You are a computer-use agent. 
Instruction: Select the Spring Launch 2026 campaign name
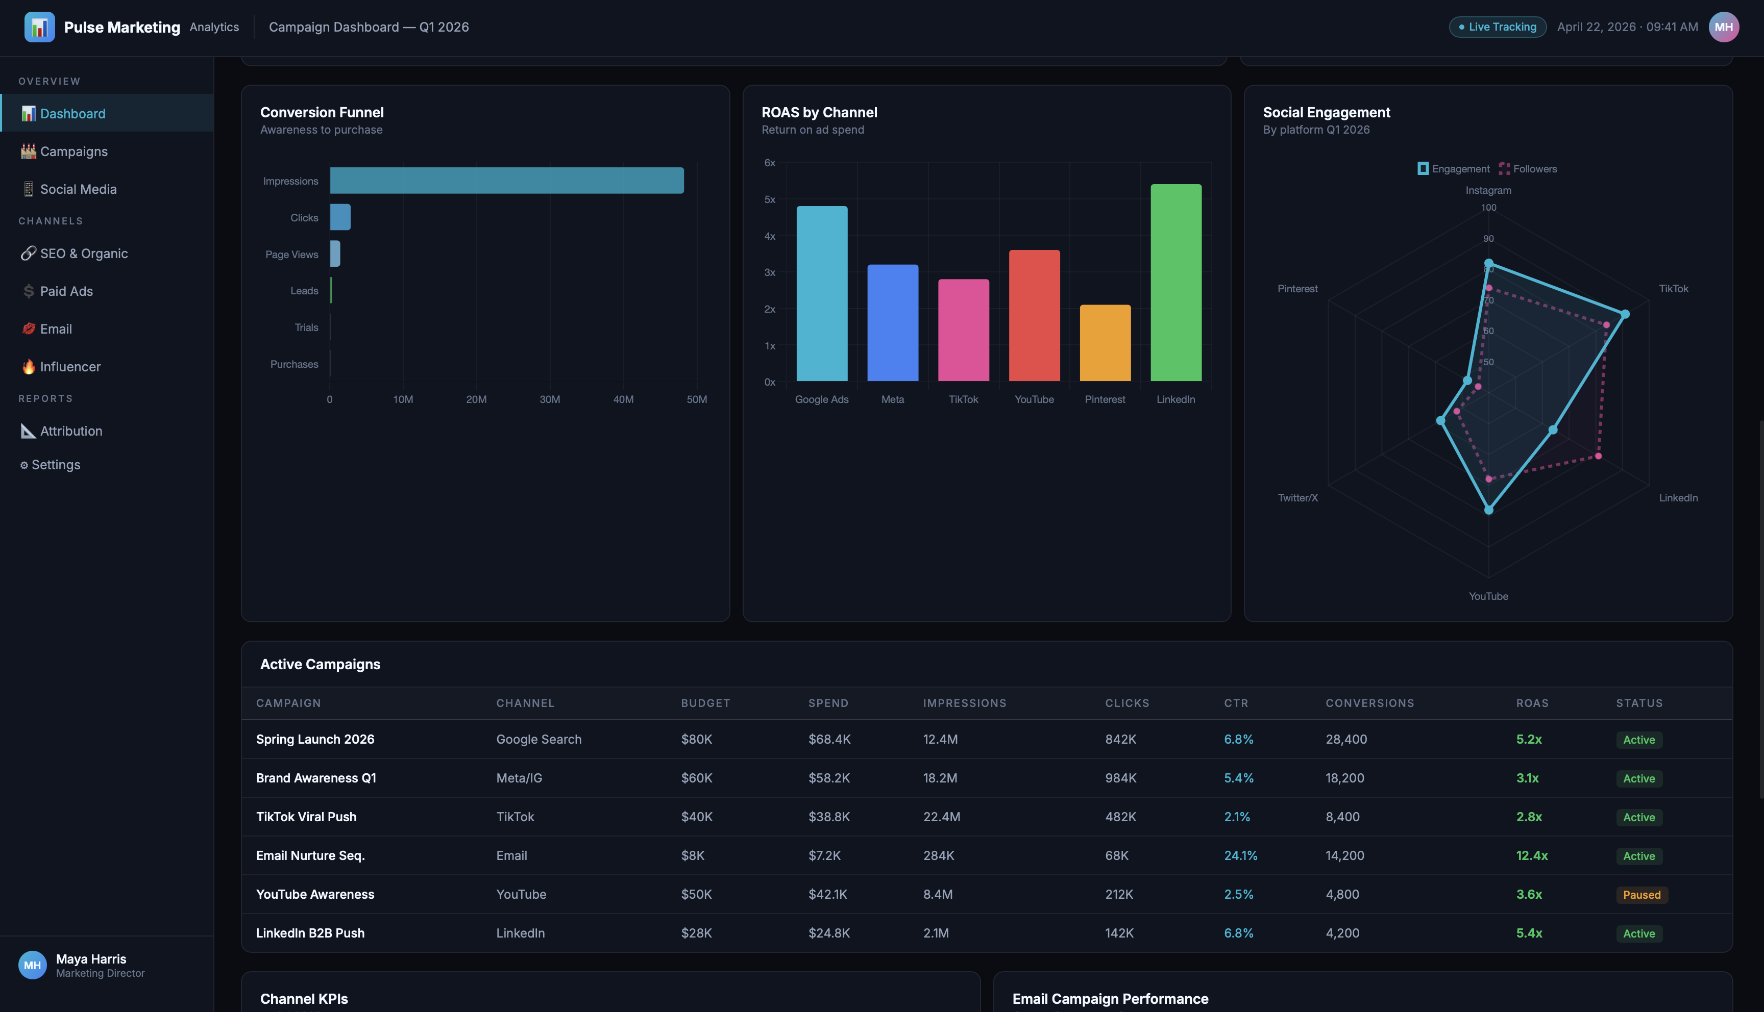[x=315, y=740]
